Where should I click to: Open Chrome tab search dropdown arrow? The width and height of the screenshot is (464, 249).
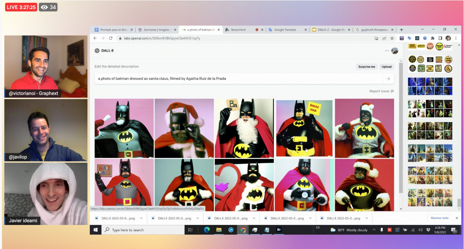click(x=422, y=29)
